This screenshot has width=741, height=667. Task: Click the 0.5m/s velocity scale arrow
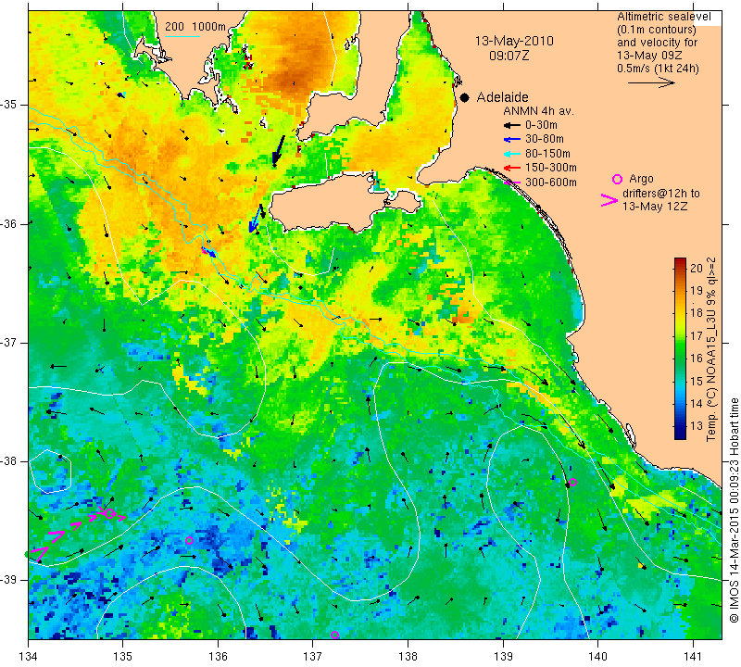[x=651, y=82]
